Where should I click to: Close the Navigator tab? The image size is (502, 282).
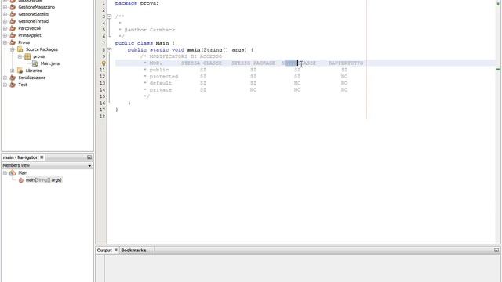[42, 157]
